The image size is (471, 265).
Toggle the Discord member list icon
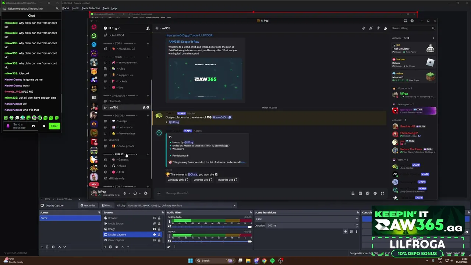pos(385,28)
